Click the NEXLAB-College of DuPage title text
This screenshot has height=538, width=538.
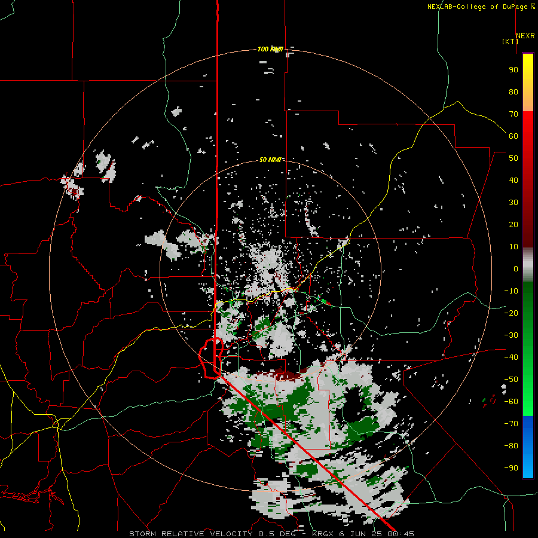(x=481, y=7)
